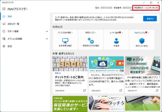Open the AI cloud backup banner image
Screen dimensions: 162x112
pyautogui.click(x=106, y=64)
